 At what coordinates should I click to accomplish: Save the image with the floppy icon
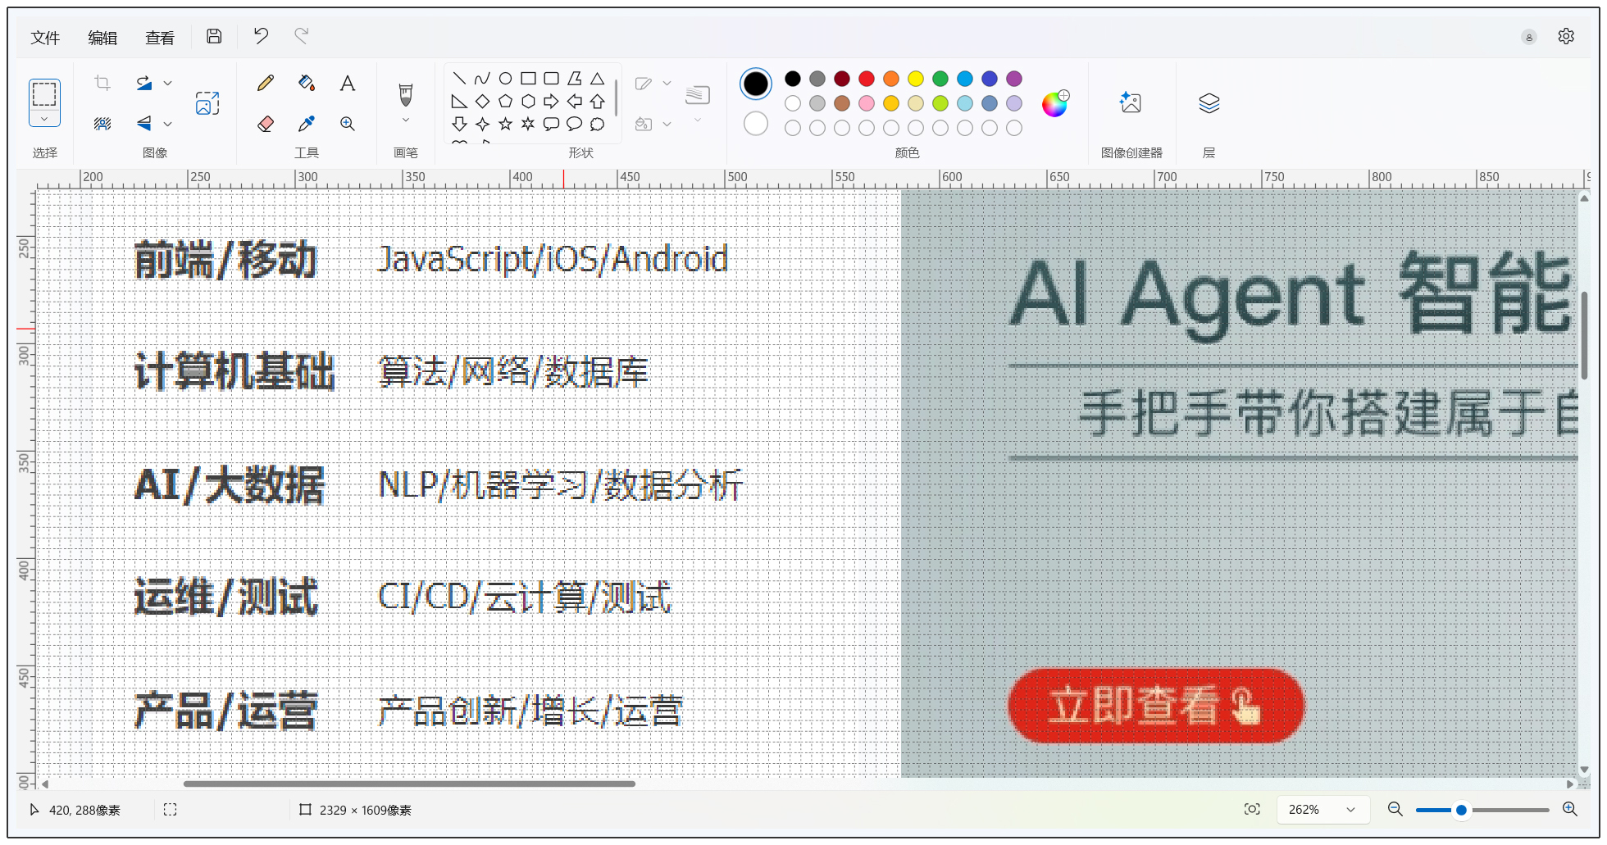tap(214, 36)
